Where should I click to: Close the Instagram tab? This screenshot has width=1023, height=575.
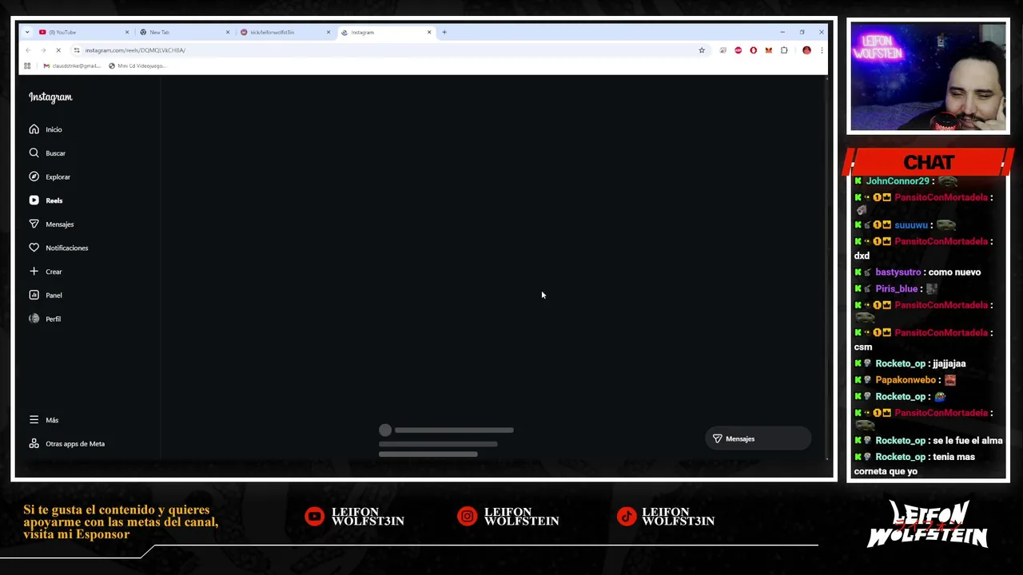429,32
